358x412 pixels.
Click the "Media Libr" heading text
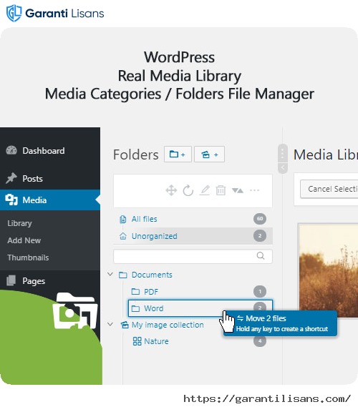pyautogui.click(x=326, y=154)
